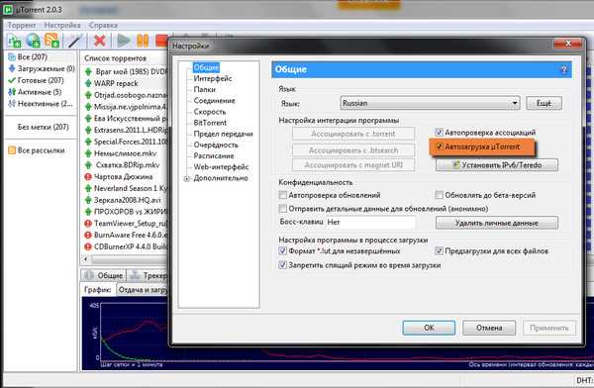594x388 pixels.
Task: Open Соединение settings section
Action: click(215, 100)
